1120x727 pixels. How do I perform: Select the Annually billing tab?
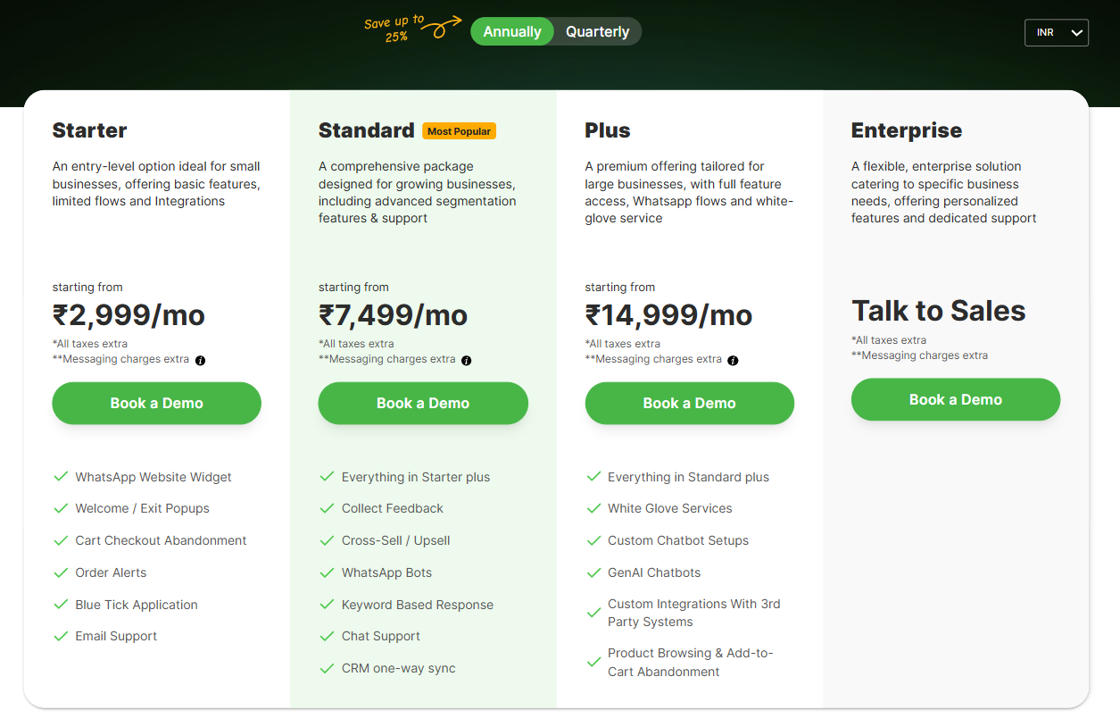click(x=511, y=31)
